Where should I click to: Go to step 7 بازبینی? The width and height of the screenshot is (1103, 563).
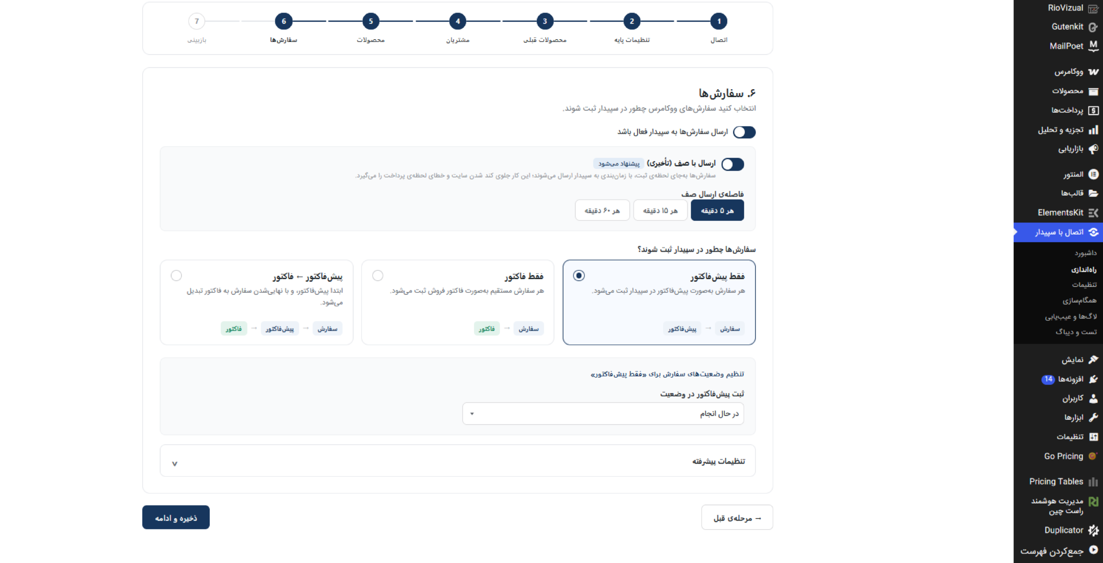(x=196, y=21)
